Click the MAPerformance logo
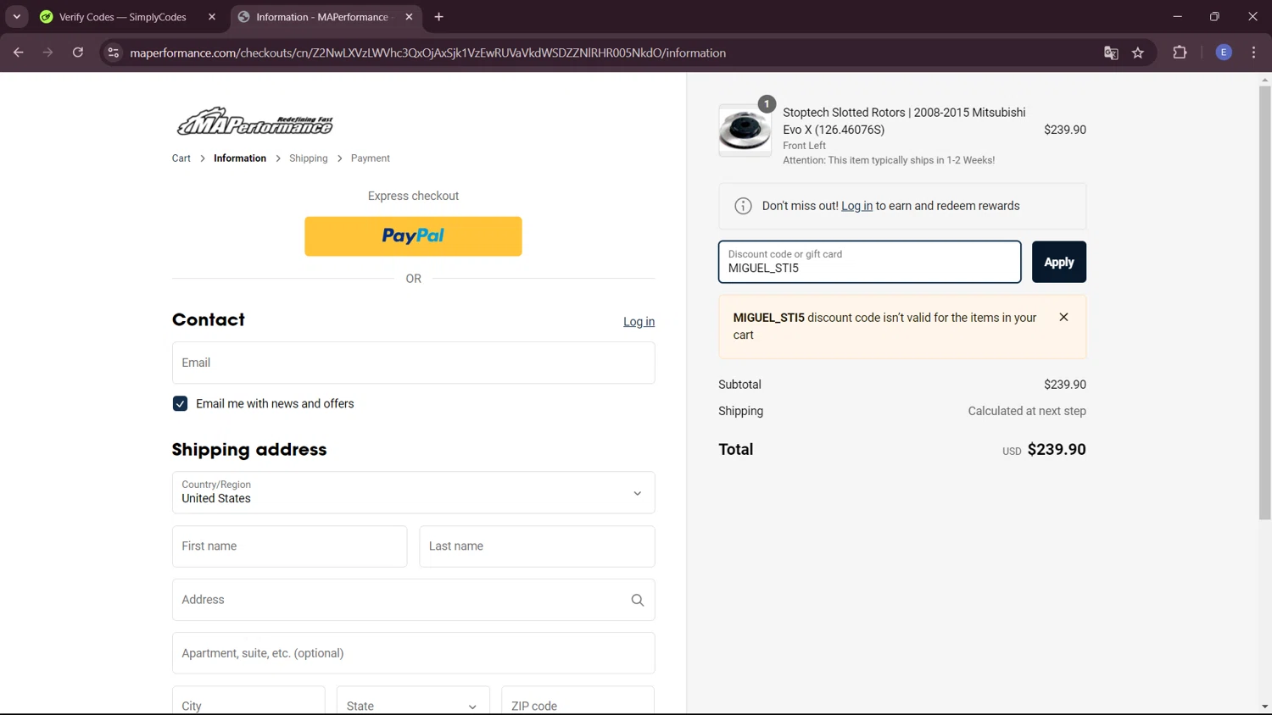The image size is (1272, 715). [x=254, y=121]
